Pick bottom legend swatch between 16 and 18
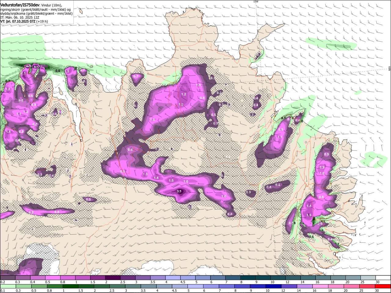Image resolution: width=391 pixels, height=293 pixels. tap(321, 286)
